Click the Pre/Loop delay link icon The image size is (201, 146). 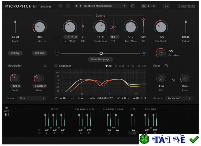(x=173, y=80)
